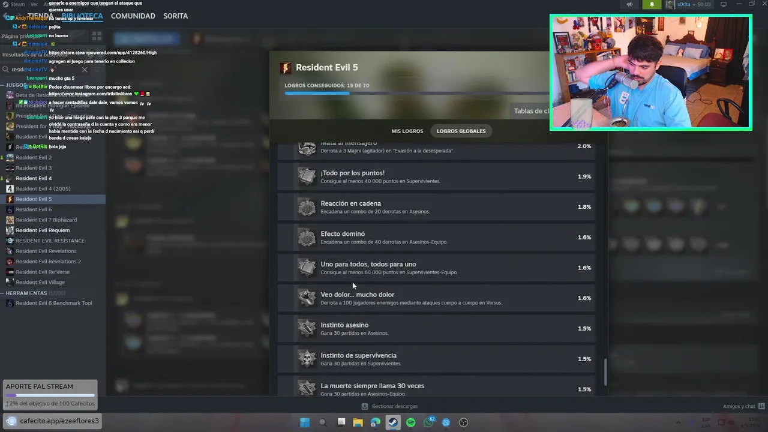
Task: Click 'Veo dolor... mucho dolor' achievement title
Action: click(358, 295)
